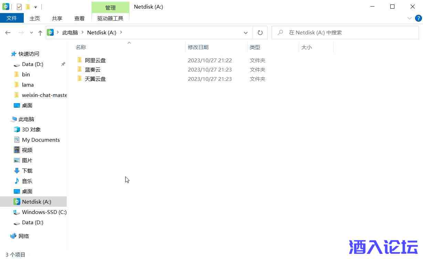Open the 驱动器工具 tab

(110, 18)
